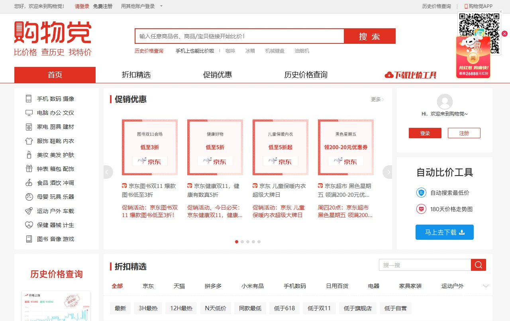Click the user avatar icon
The image size is (510, 321).
tap(445, 102)
